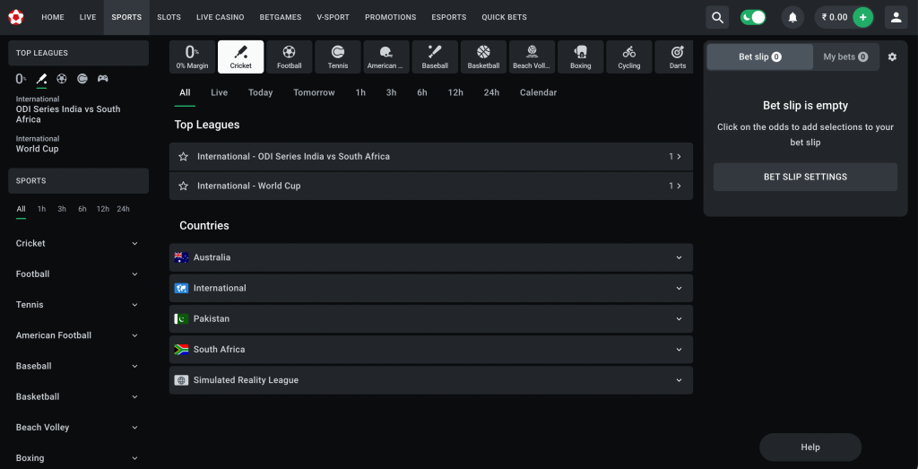
Task: Select the Cycling sport tile
Action: (629, 56)
